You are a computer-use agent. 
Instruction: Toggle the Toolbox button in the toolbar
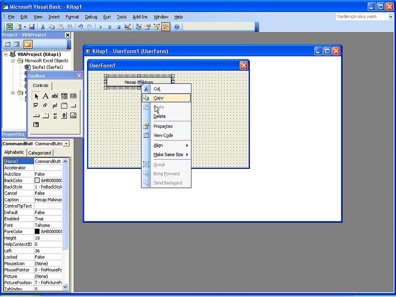pos(165,26)
